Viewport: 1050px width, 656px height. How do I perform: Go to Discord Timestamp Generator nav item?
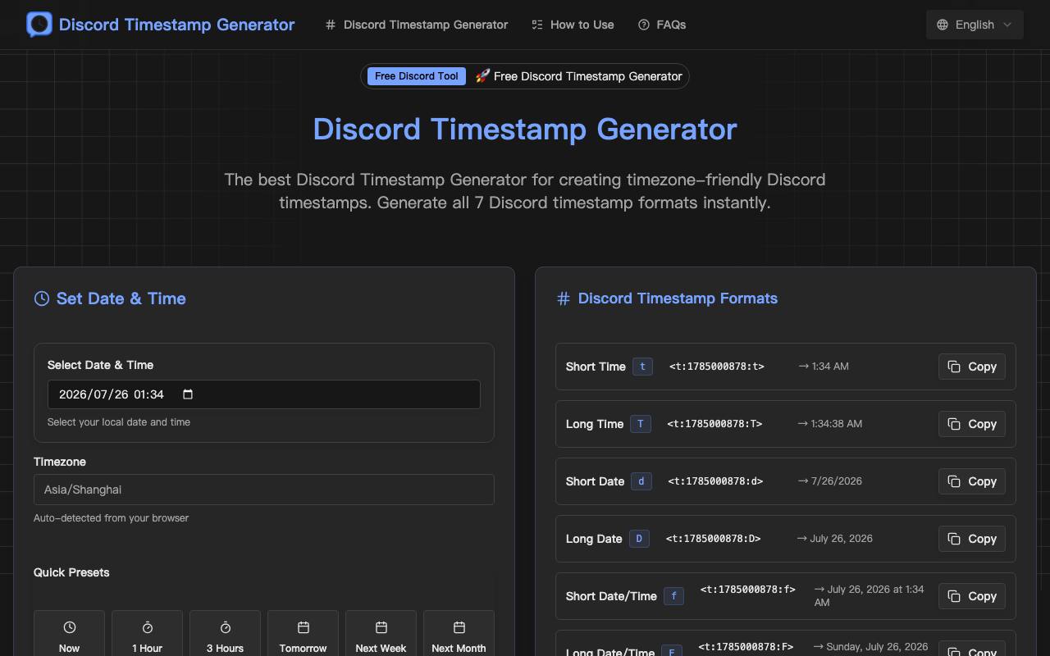(x=417, y=25)
